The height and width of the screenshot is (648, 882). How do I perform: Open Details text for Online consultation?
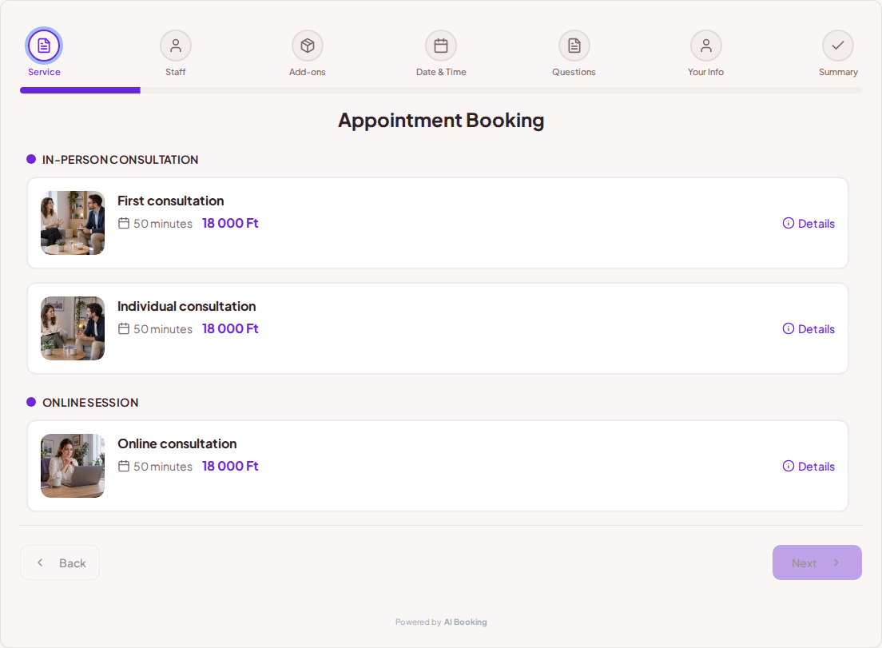click(x=816, y=467)
